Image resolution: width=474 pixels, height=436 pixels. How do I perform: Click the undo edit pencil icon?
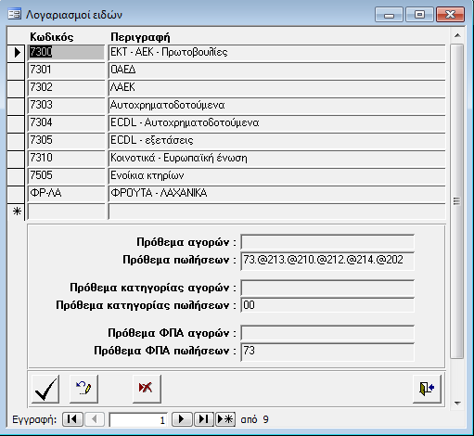point(83,389)
